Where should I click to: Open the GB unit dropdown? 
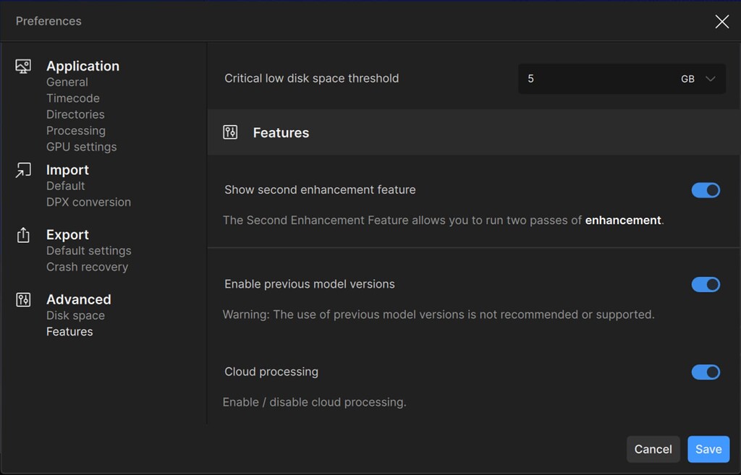[698, 79]
